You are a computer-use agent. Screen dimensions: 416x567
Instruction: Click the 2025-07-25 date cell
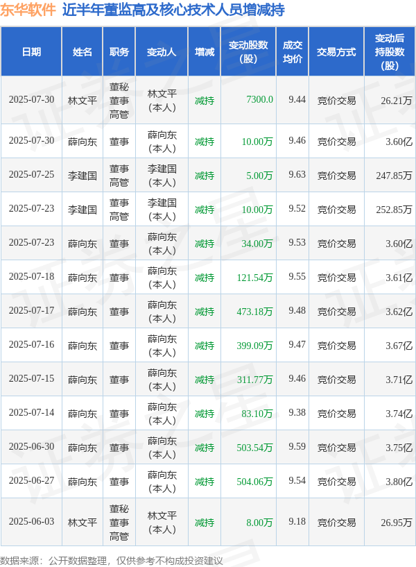(x=31, y=175)
